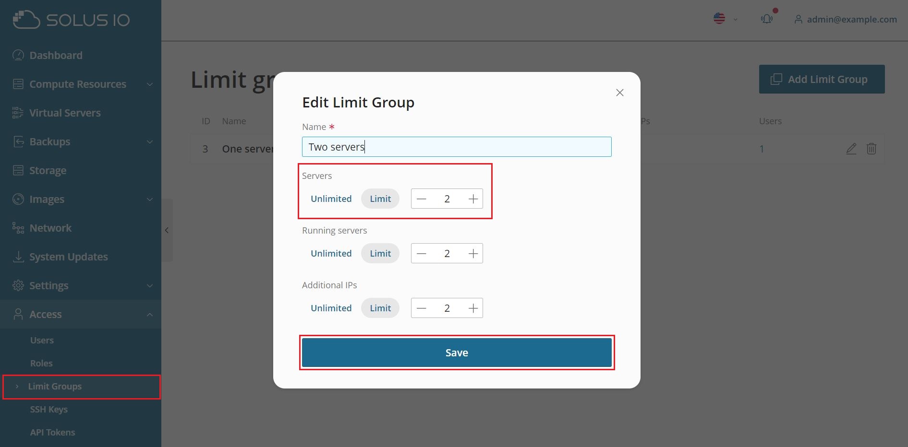Close the Edit Limit Group dialog
This screenshot has height=447, width=908.
tap(620, 93)
